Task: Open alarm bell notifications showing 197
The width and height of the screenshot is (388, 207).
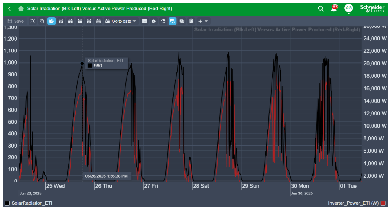Action: point(334,8)
